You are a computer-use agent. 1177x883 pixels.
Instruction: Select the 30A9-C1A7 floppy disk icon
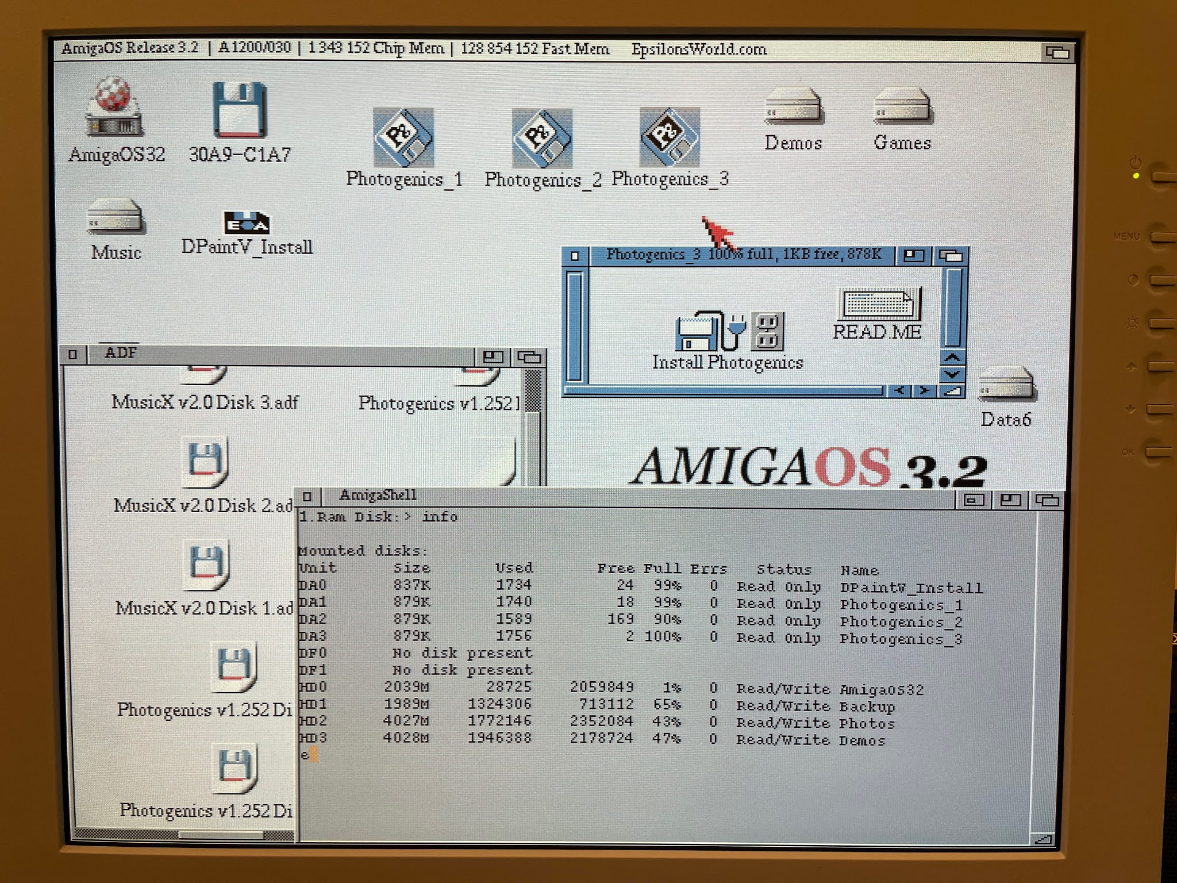(x=240, y=110)
